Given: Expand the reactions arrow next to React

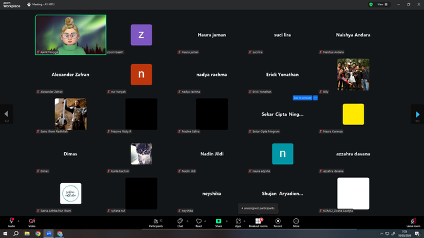Looking at the screenshot, I should tap(205, 221).
